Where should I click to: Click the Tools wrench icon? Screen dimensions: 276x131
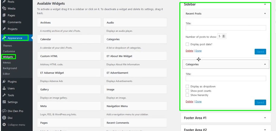pyautogui.click(x=4, y=95)
